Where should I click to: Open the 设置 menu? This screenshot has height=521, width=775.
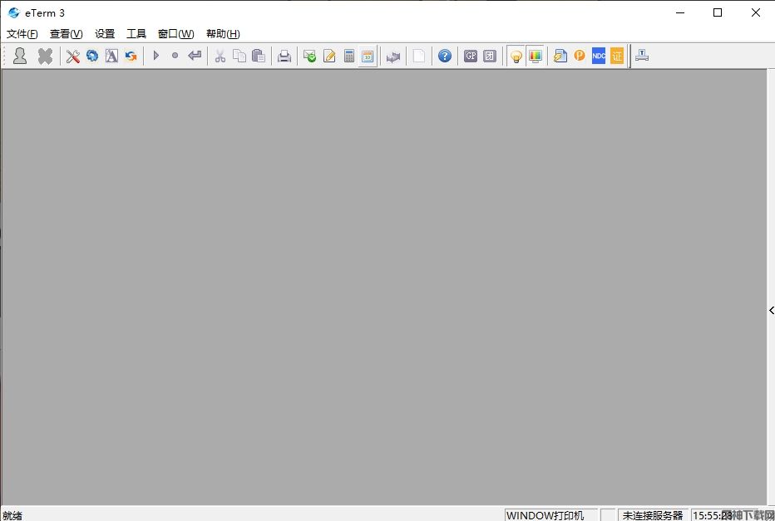pyautogui.click(x=105, y=34)
